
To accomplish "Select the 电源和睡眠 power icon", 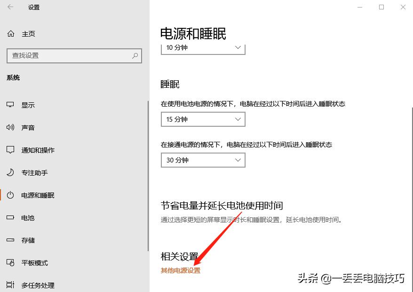I will [10, 195].
